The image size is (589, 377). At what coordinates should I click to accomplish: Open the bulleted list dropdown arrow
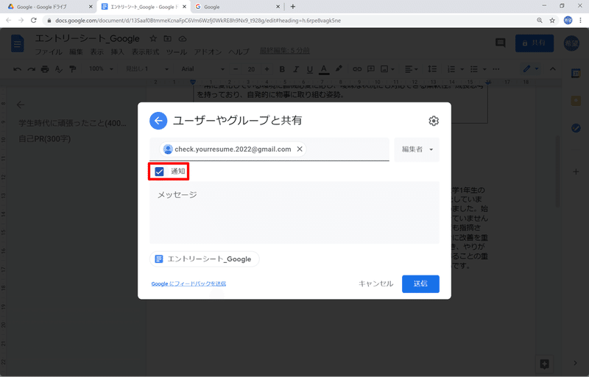coord(484,69)
